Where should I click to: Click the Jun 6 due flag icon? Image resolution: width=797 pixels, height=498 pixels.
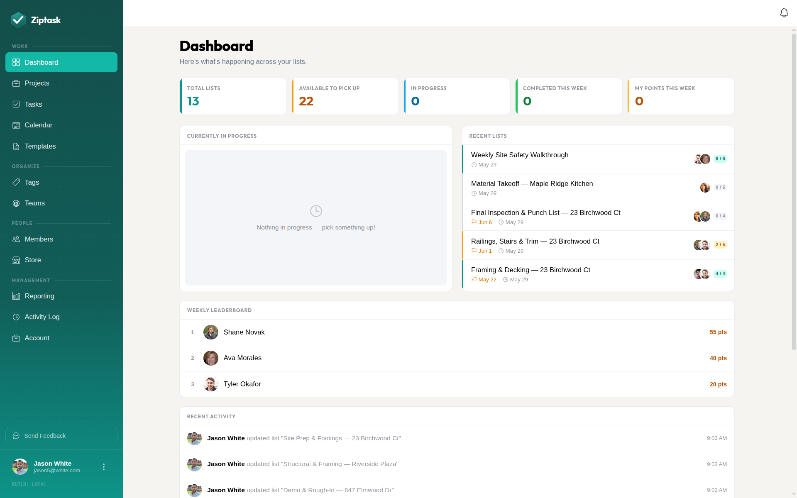(x=474, y=222)
